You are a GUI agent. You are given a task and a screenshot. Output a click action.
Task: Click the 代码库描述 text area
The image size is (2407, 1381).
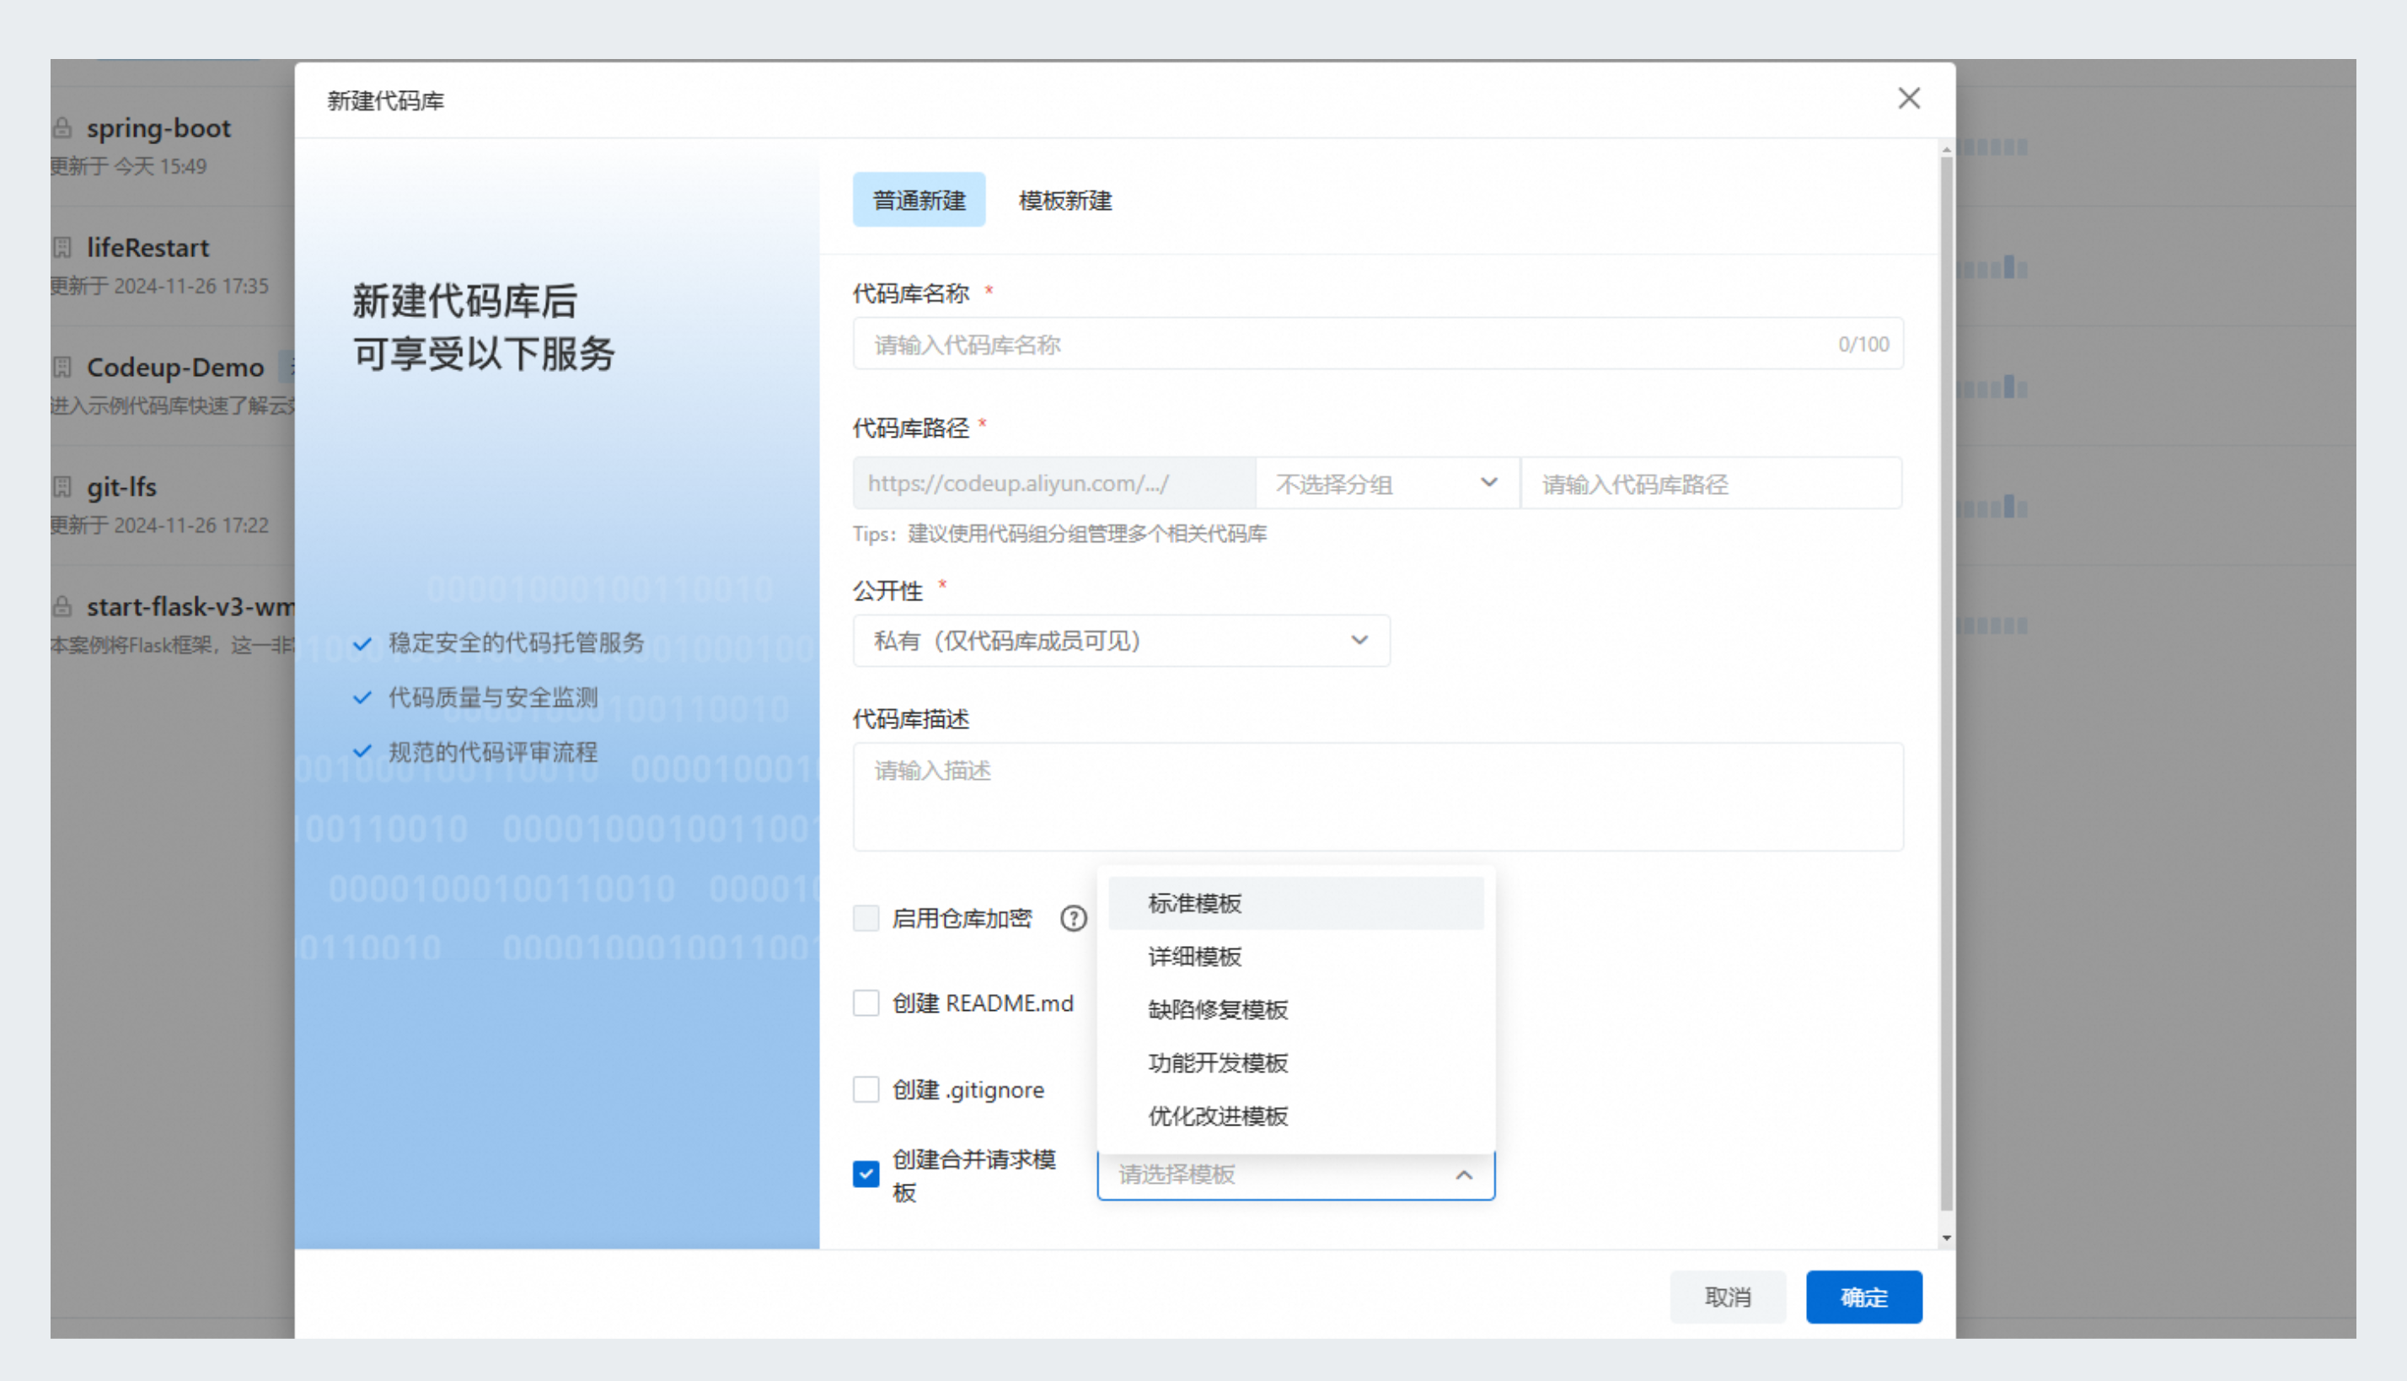[1377, 797]
